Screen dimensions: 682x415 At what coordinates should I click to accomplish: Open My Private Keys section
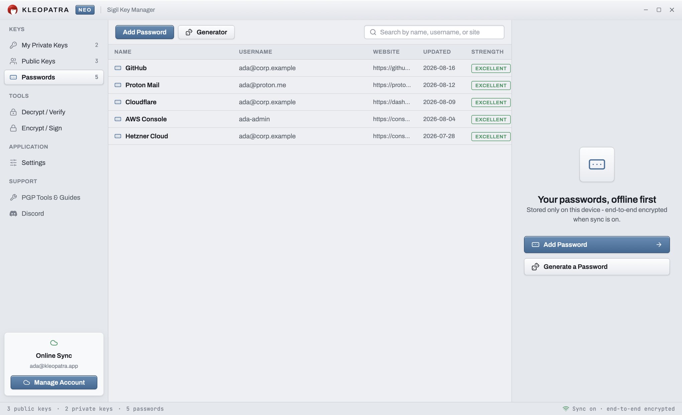pyautogui.click(x=54, y=45)
